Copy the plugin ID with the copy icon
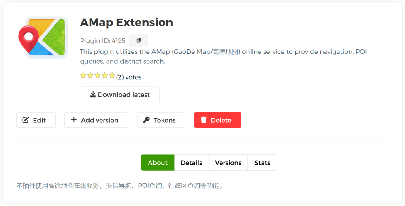Image resolution: width=405 pixels, height=206 pixels. coord(139,40)
